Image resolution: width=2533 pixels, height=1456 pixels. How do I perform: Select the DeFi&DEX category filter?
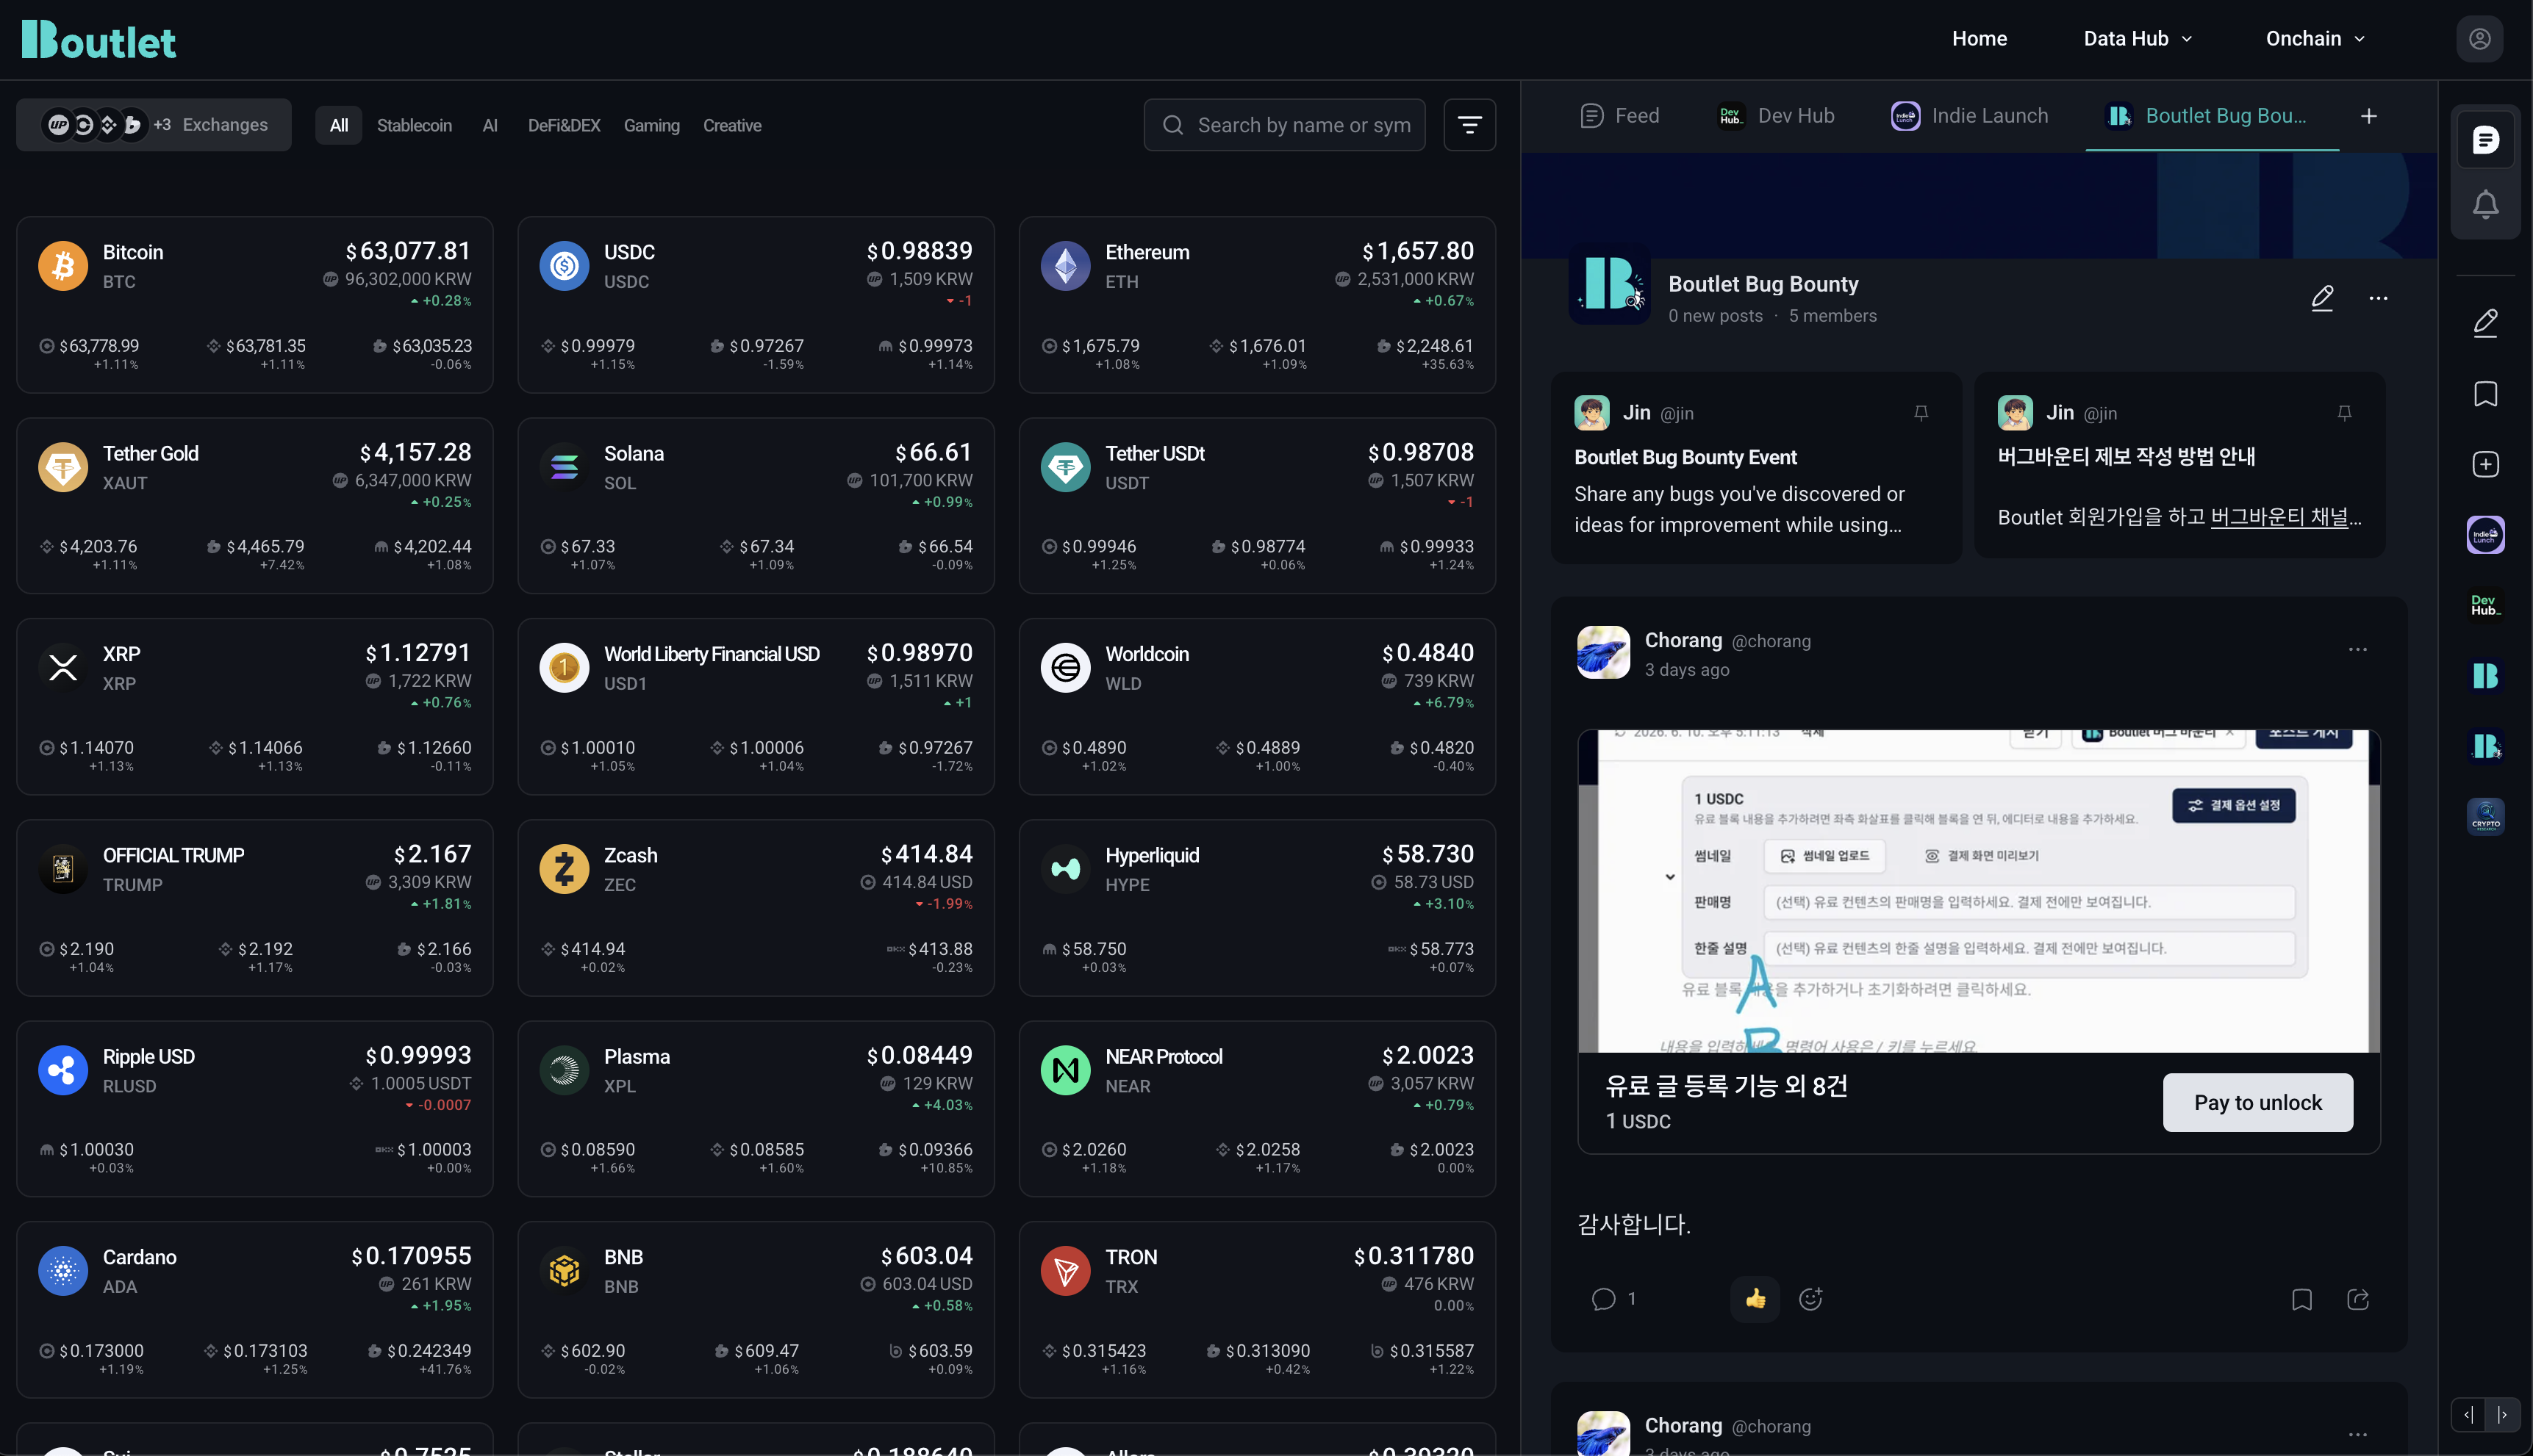click(565, 126)
